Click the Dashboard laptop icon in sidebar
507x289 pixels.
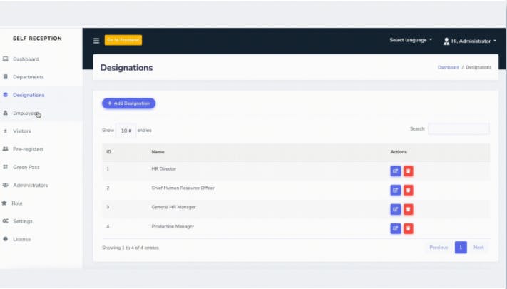[5, 59]
